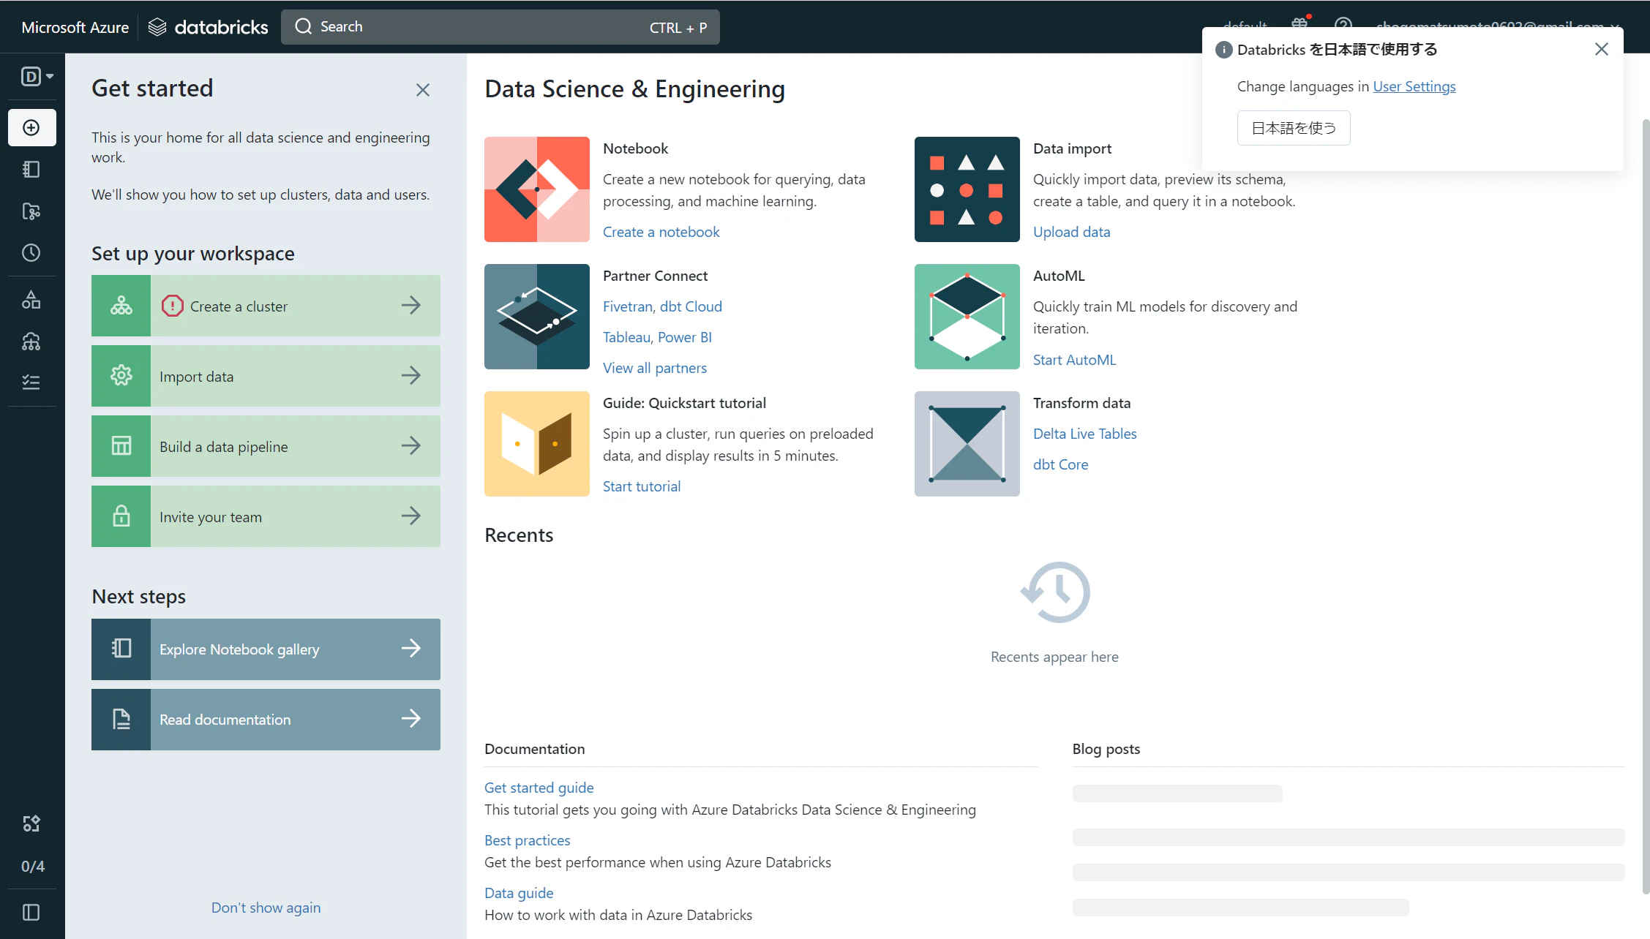Click the arrow on Invite your team
This screenshot has width=1650, height=939.
click(411, 516)
